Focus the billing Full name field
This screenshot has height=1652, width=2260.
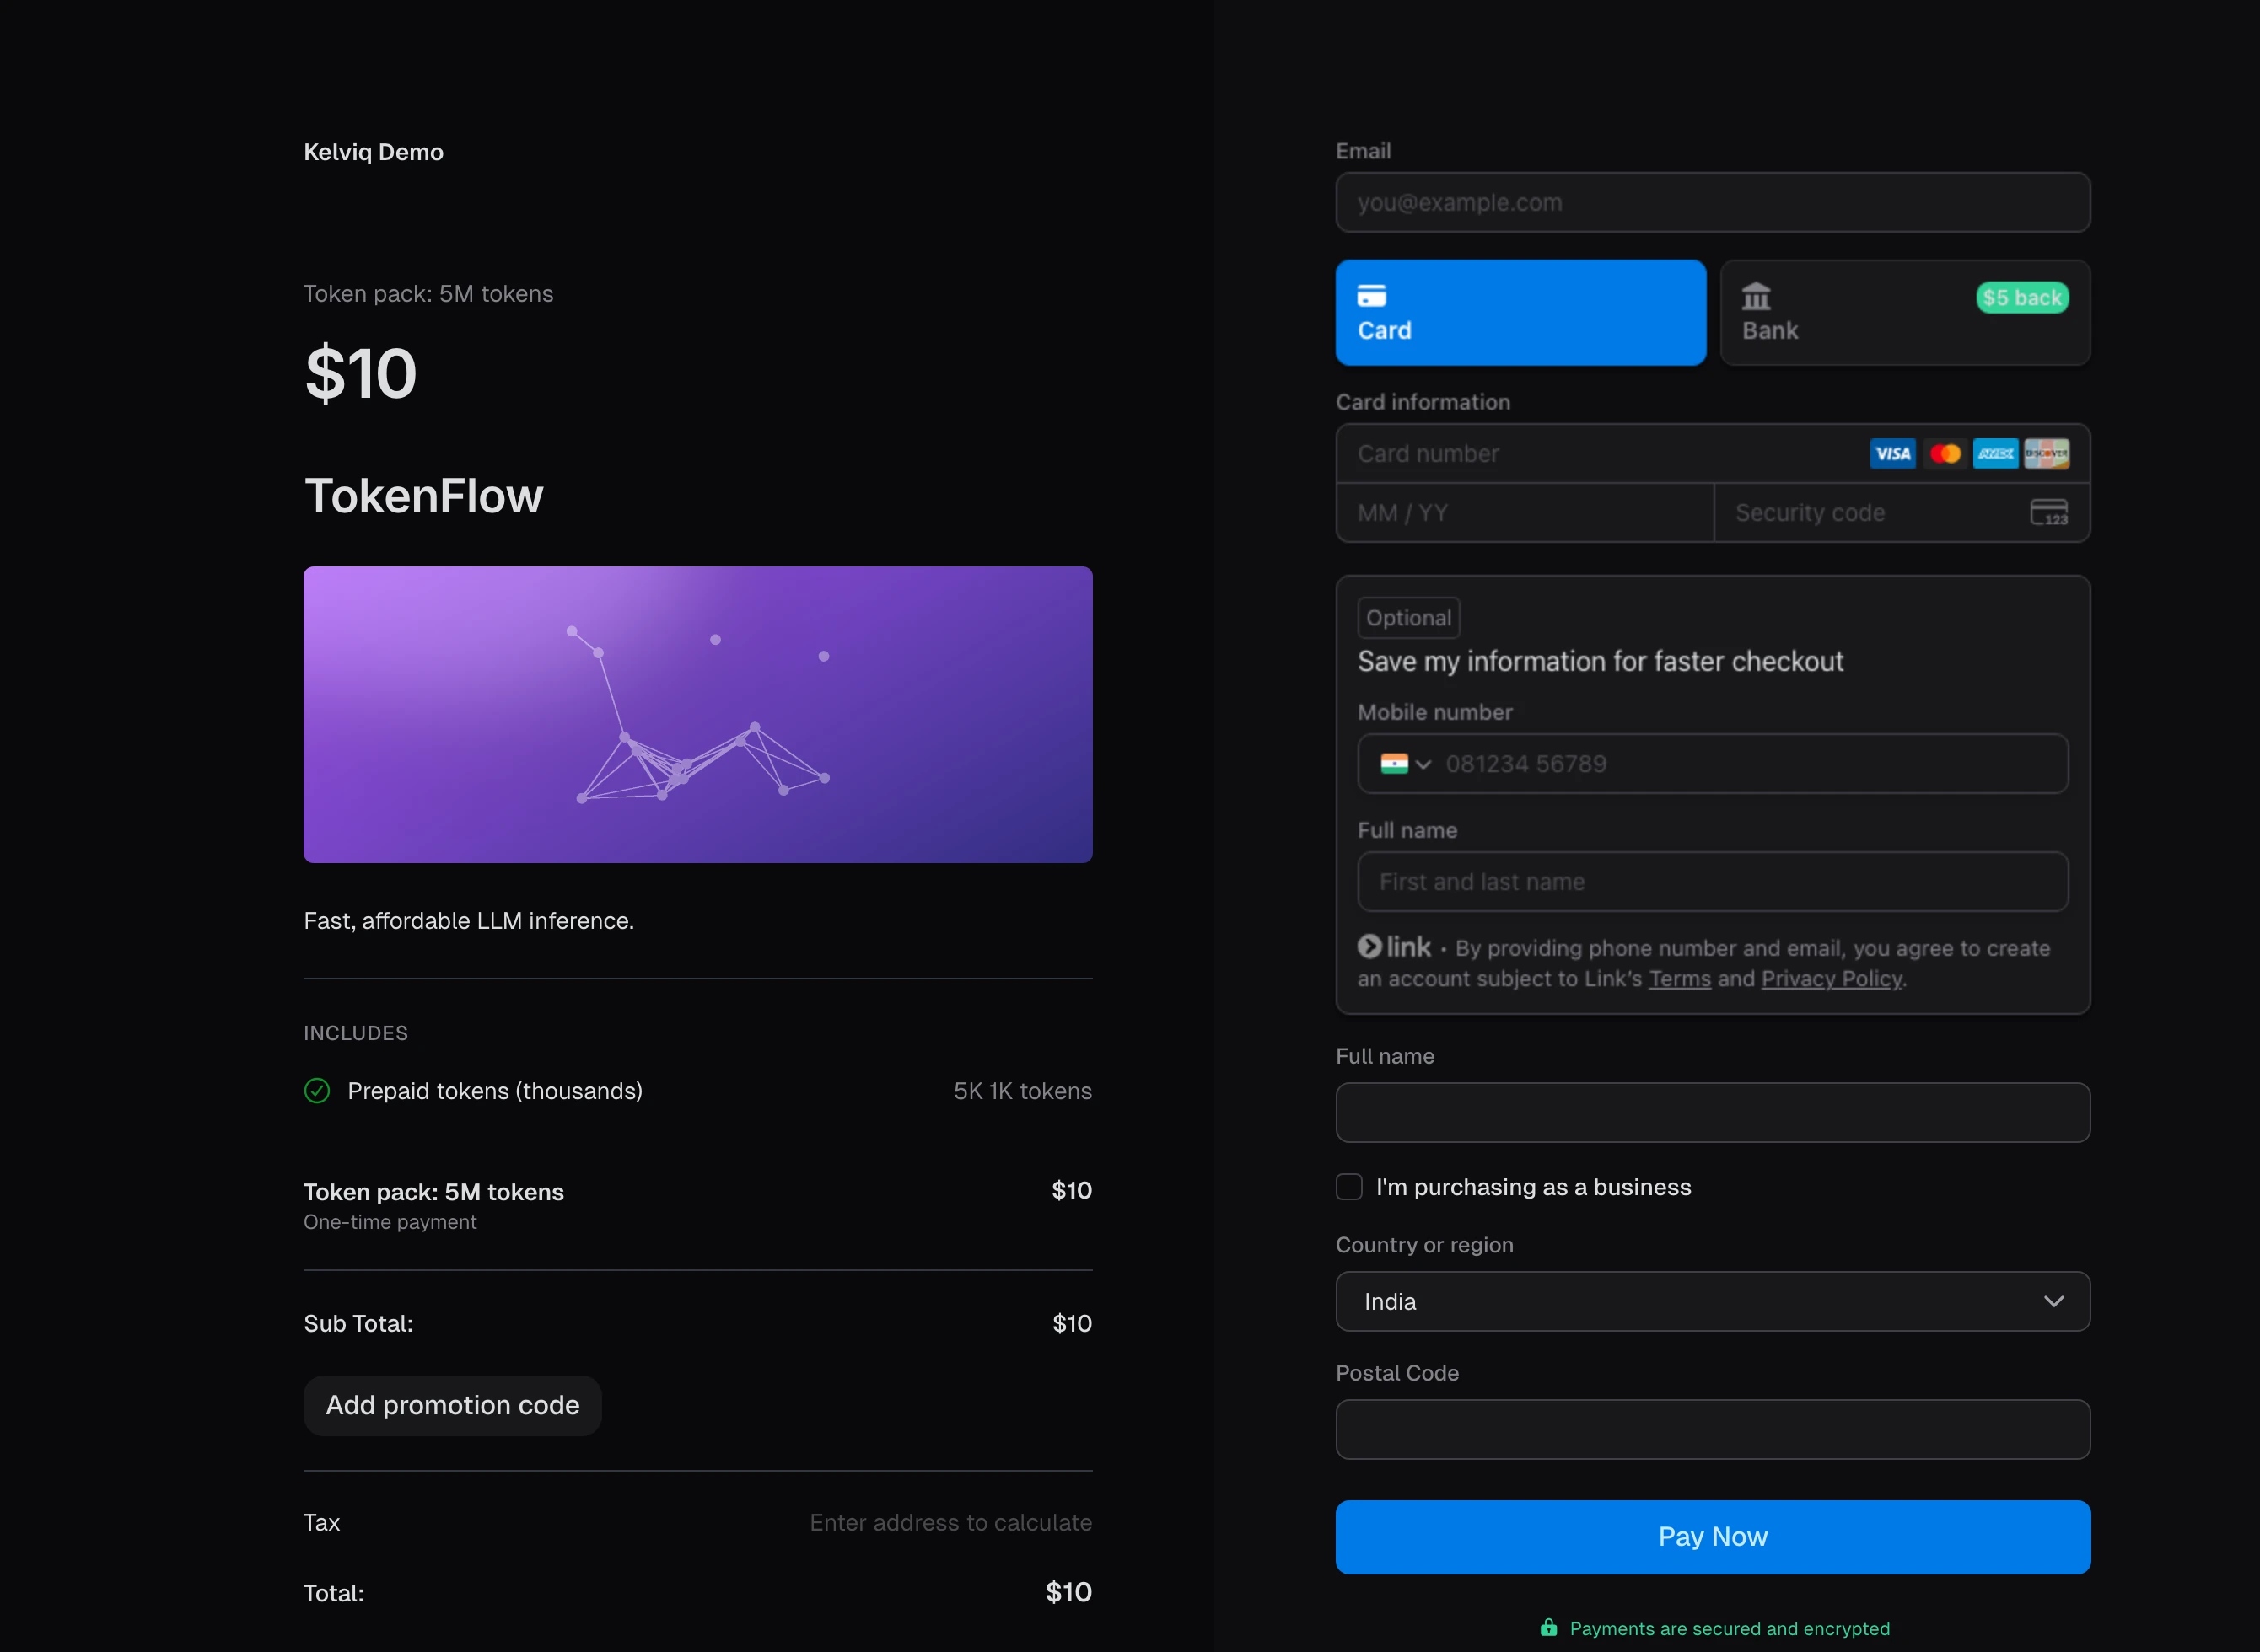(x=1712, y=1112)
